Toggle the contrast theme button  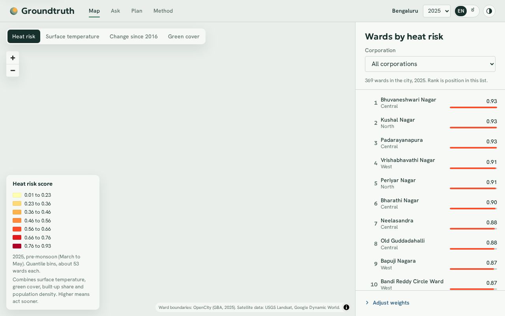(489, 11)
